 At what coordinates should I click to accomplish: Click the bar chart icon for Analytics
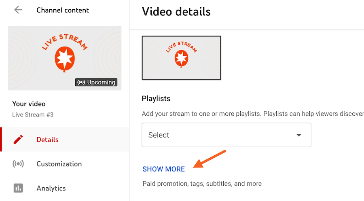tap(18, 188)
